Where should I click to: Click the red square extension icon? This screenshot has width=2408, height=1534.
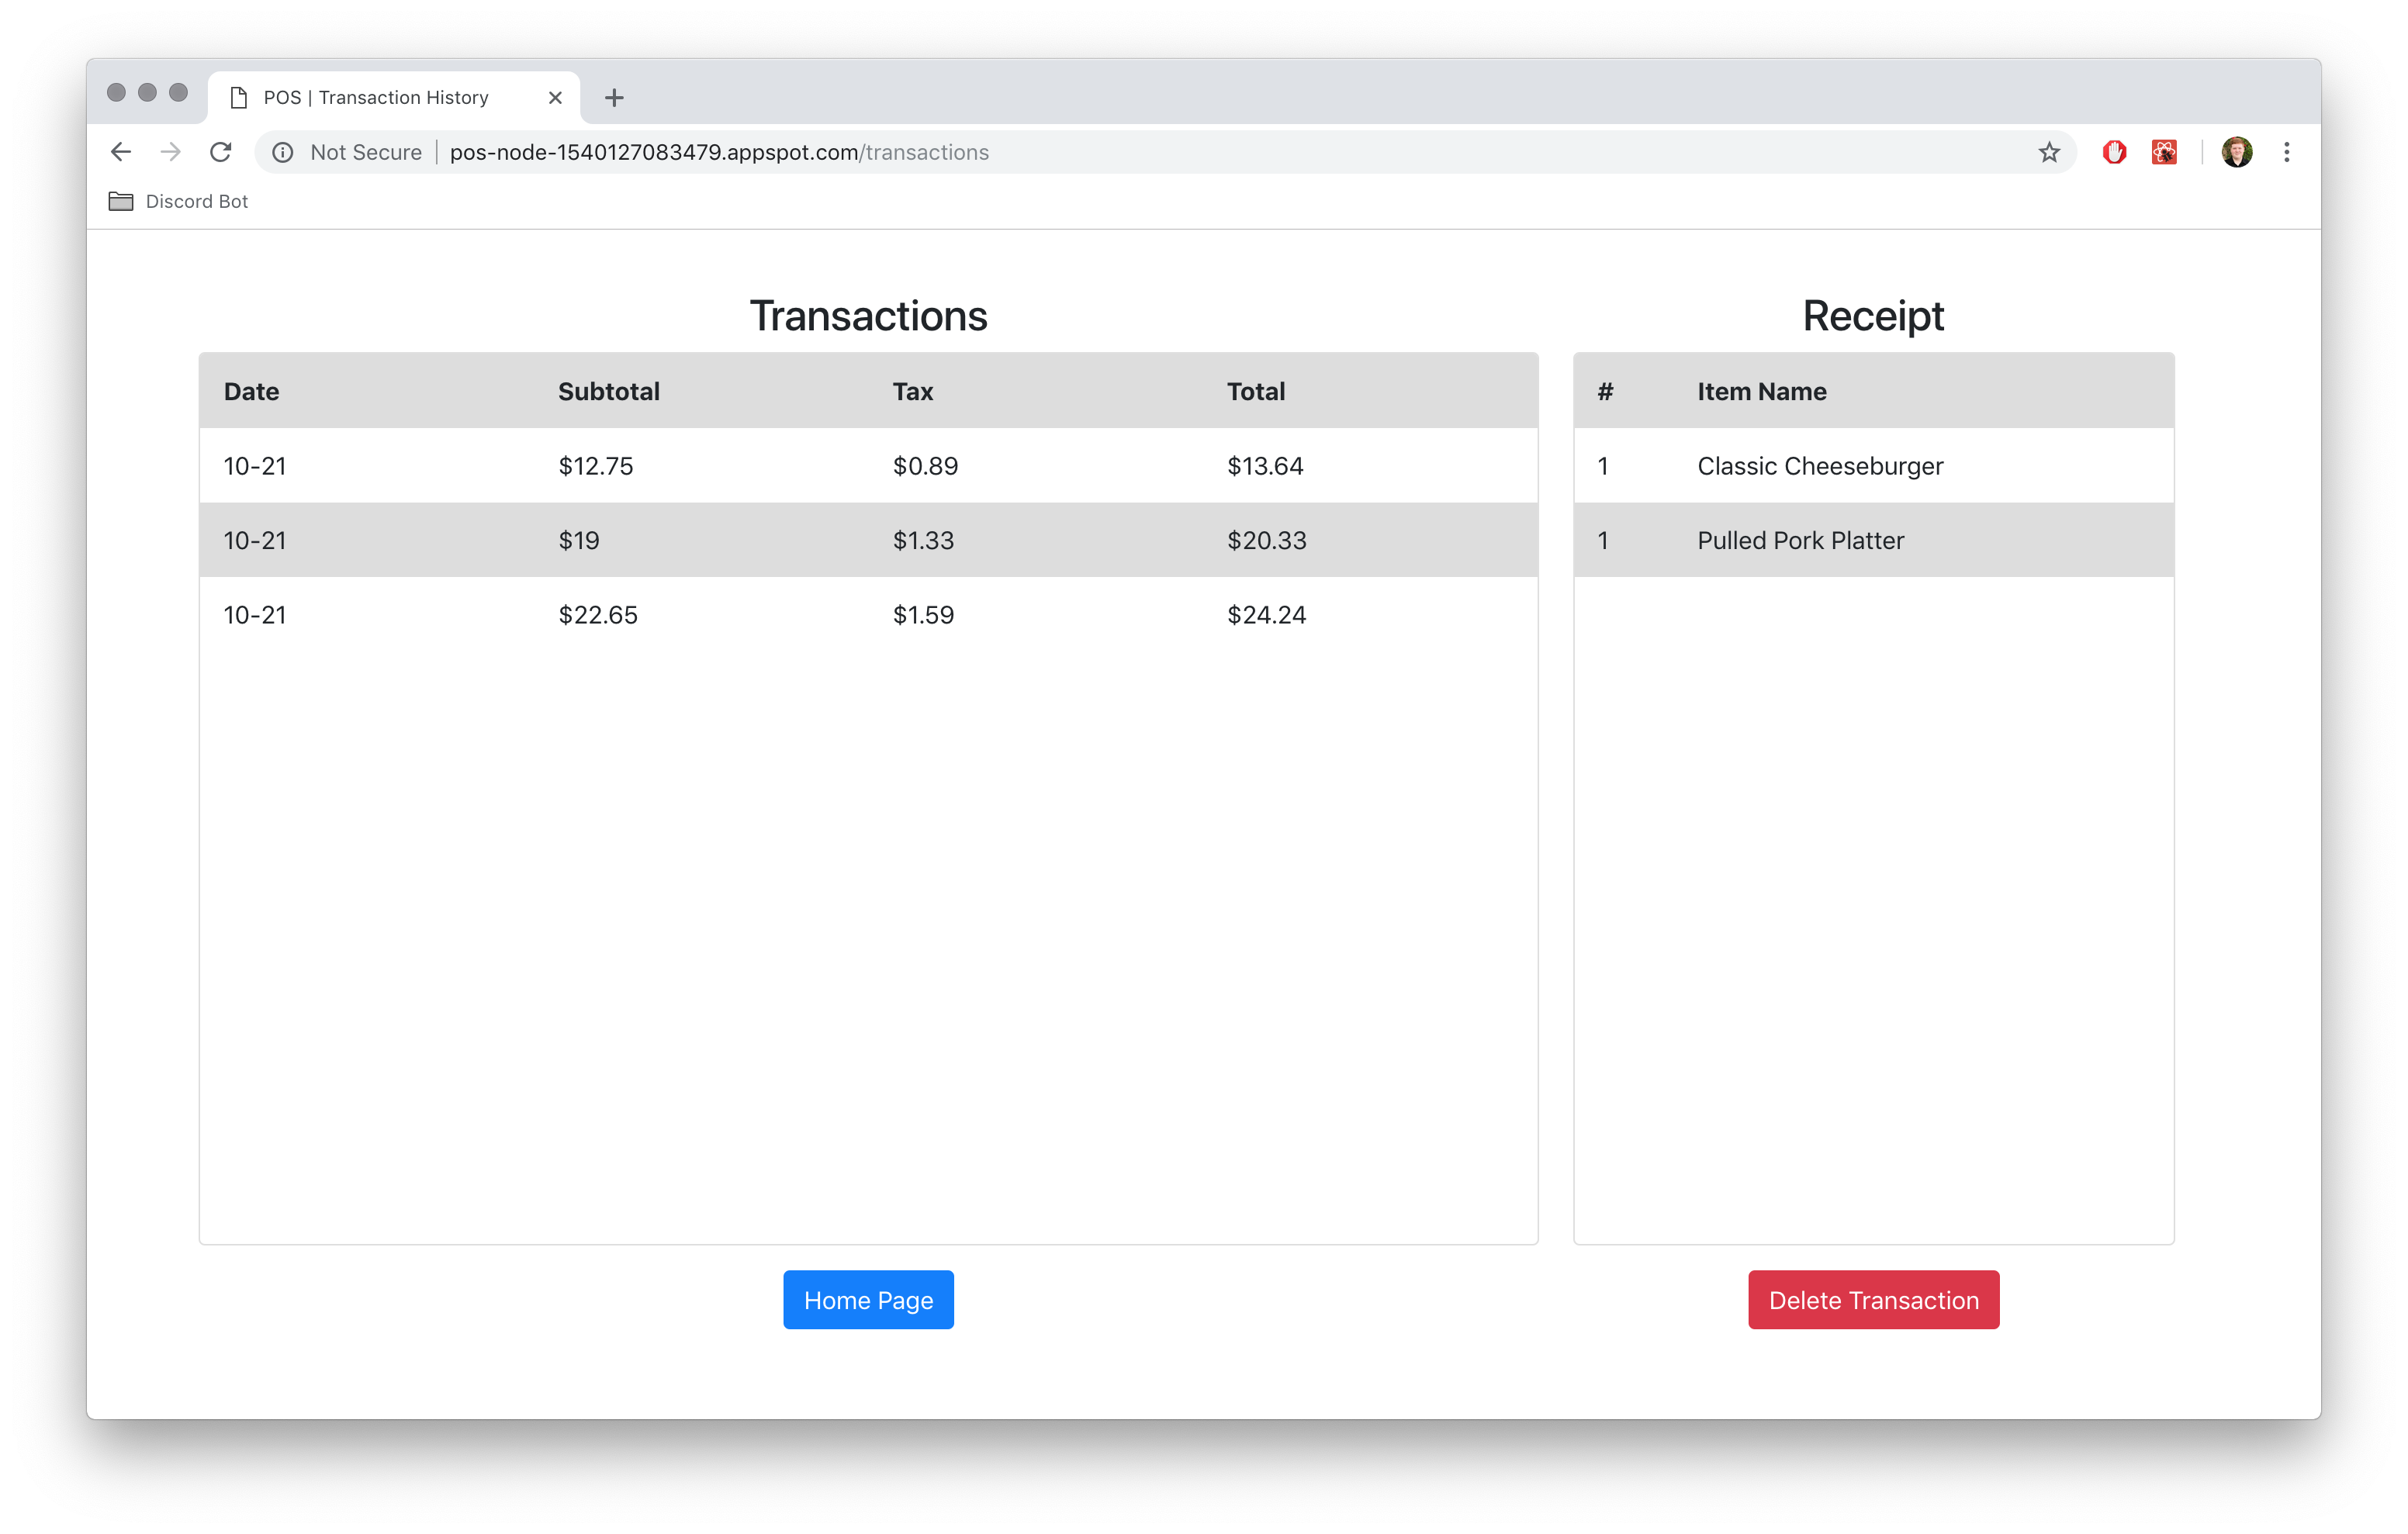2164,152
